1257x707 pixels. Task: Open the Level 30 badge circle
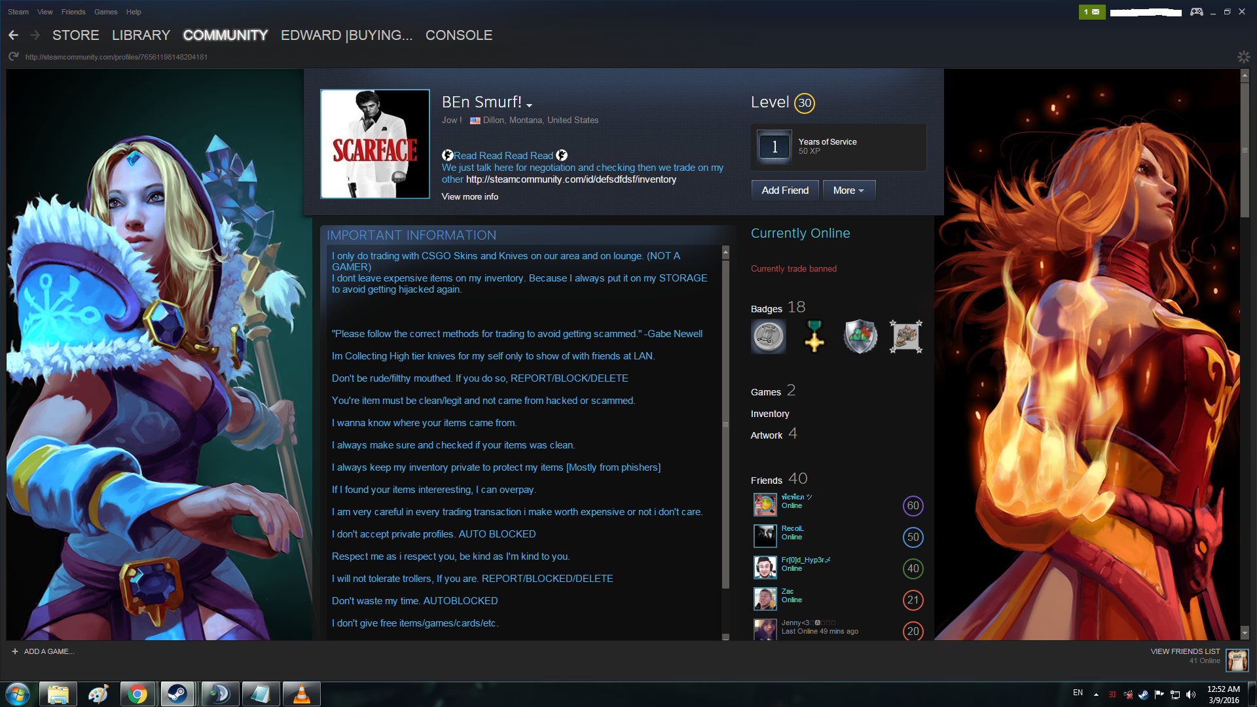[805, 103]
